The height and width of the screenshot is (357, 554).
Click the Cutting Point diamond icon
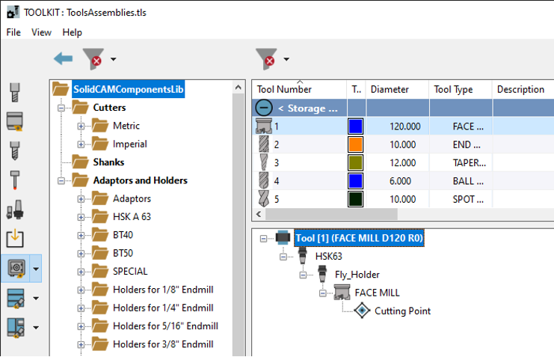[x=362, y=311]
